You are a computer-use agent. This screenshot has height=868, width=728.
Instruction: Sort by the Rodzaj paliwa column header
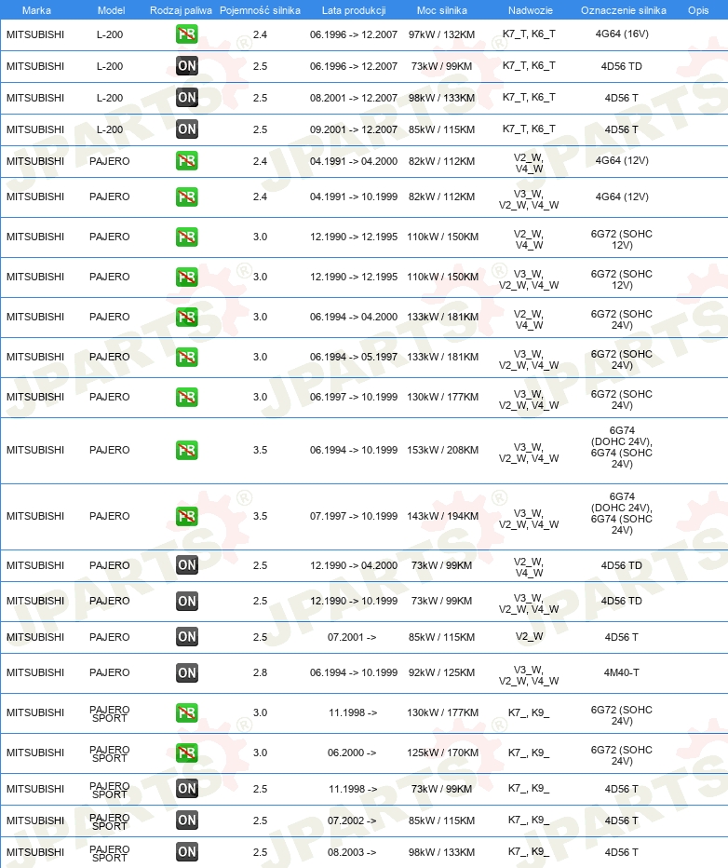[181, 10]
